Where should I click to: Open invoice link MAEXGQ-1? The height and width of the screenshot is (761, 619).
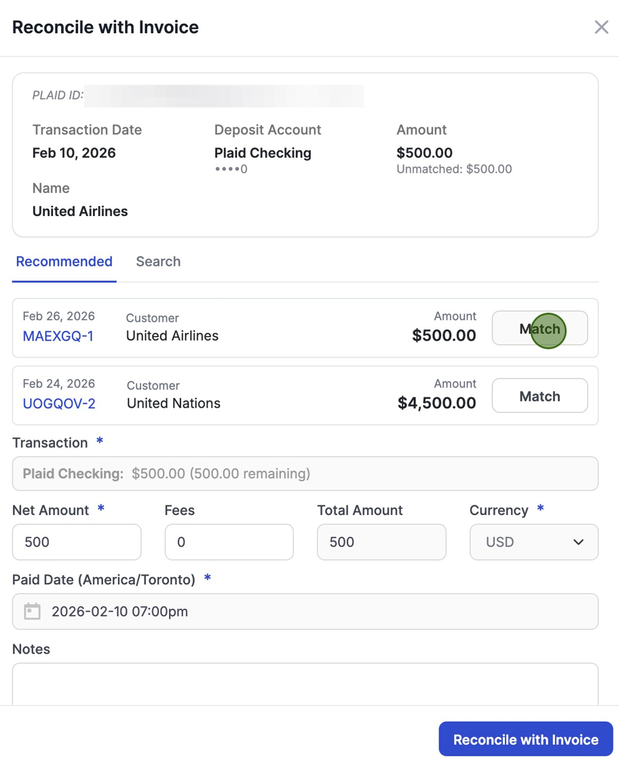coord(58,336)
